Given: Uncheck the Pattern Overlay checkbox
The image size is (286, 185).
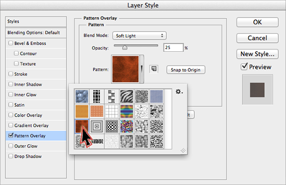Looking at the screenshot, I should 11,135.
